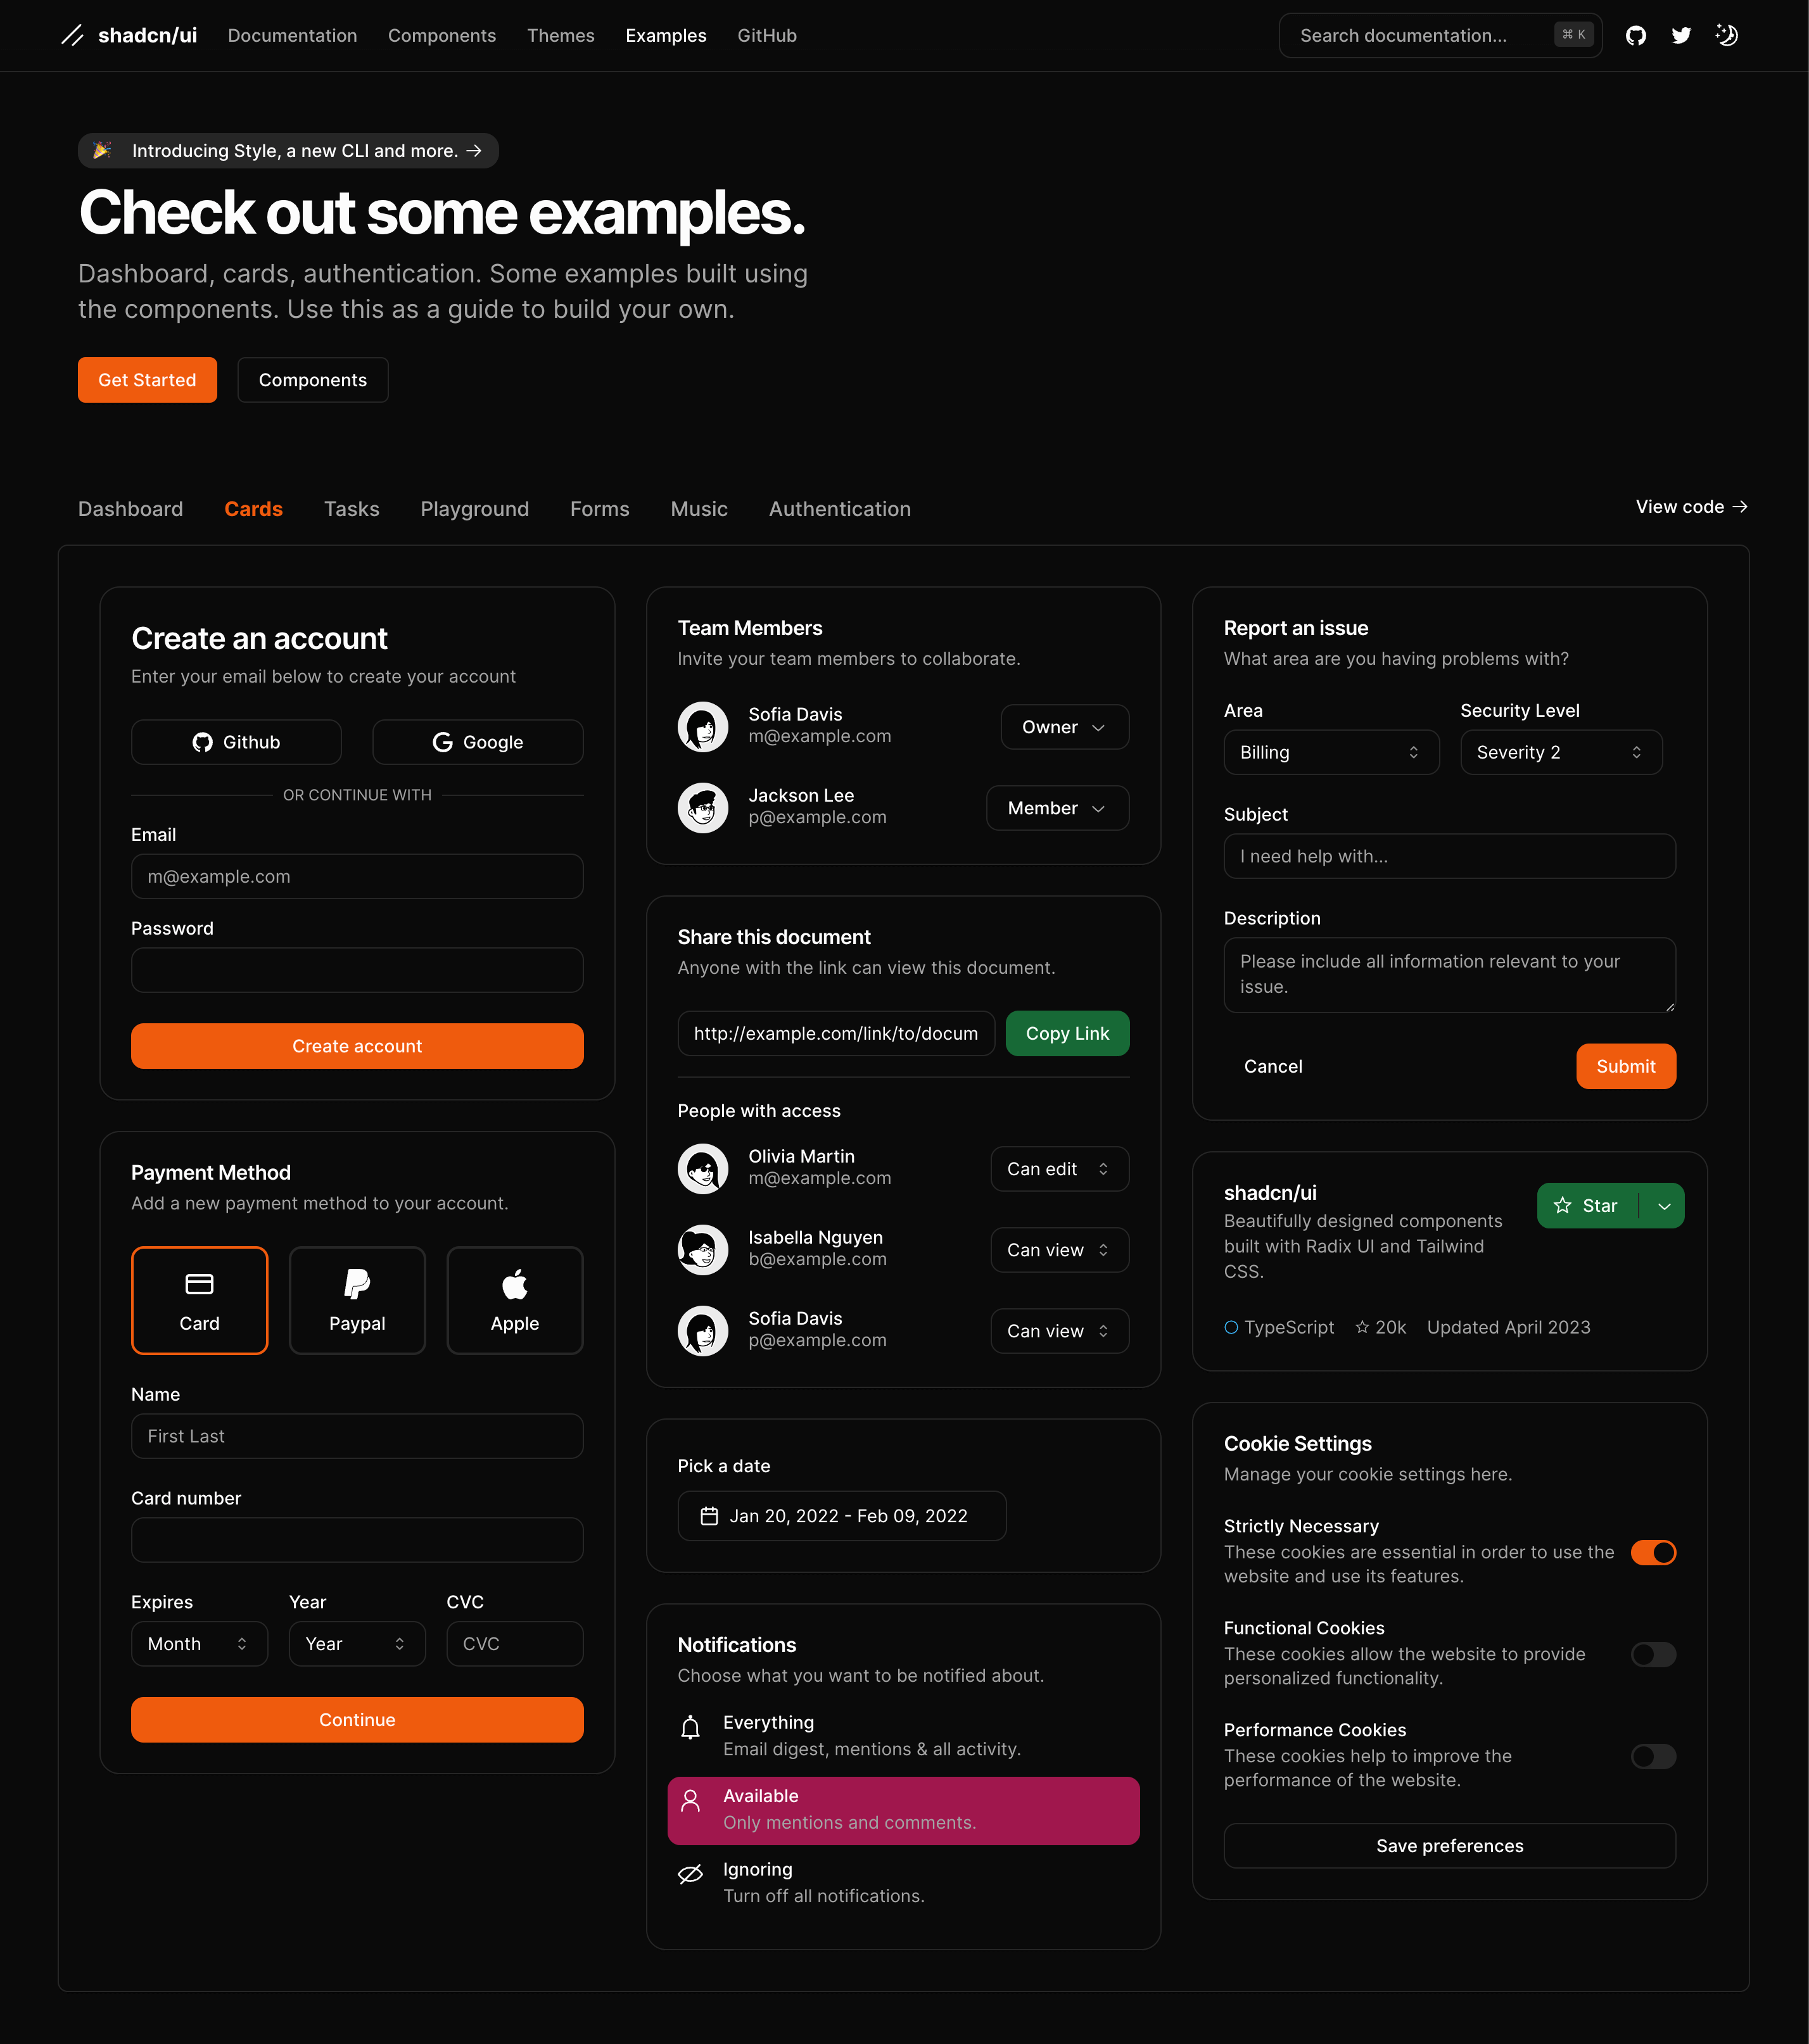
Task: Select the Apple payment option
Action: [514, 1300]
